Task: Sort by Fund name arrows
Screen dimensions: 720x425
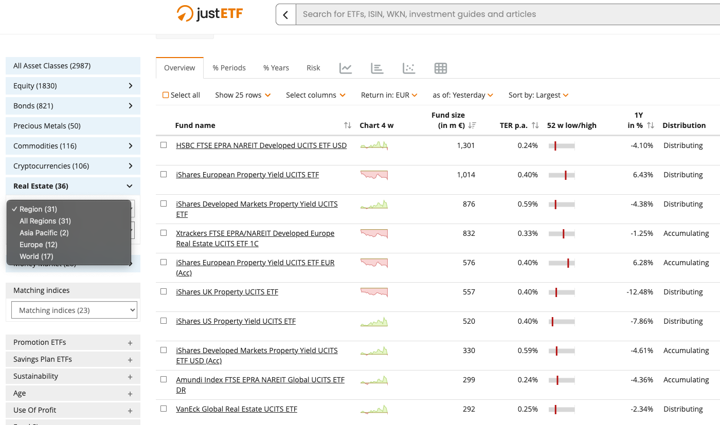Action: coord(348,125)
